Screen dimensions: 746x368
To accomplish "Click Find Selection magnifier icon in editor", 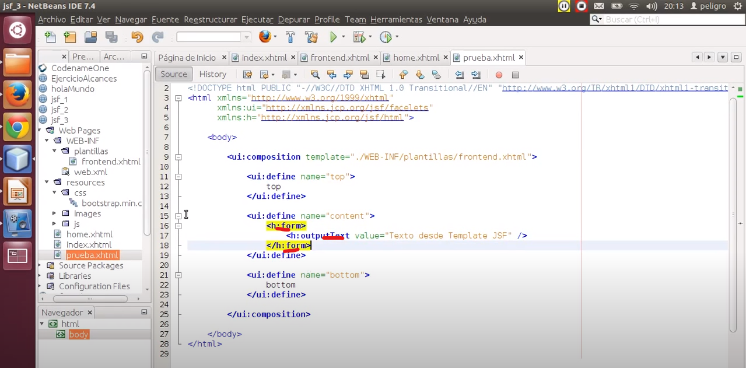I will tap(315, 75).
